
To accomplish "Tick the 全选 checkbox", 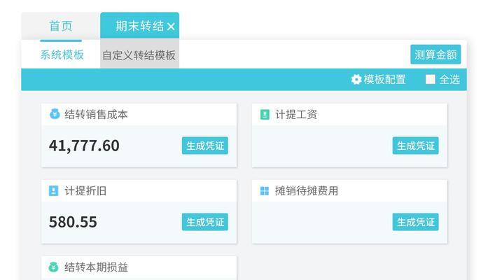I will [x=431, y=79].
